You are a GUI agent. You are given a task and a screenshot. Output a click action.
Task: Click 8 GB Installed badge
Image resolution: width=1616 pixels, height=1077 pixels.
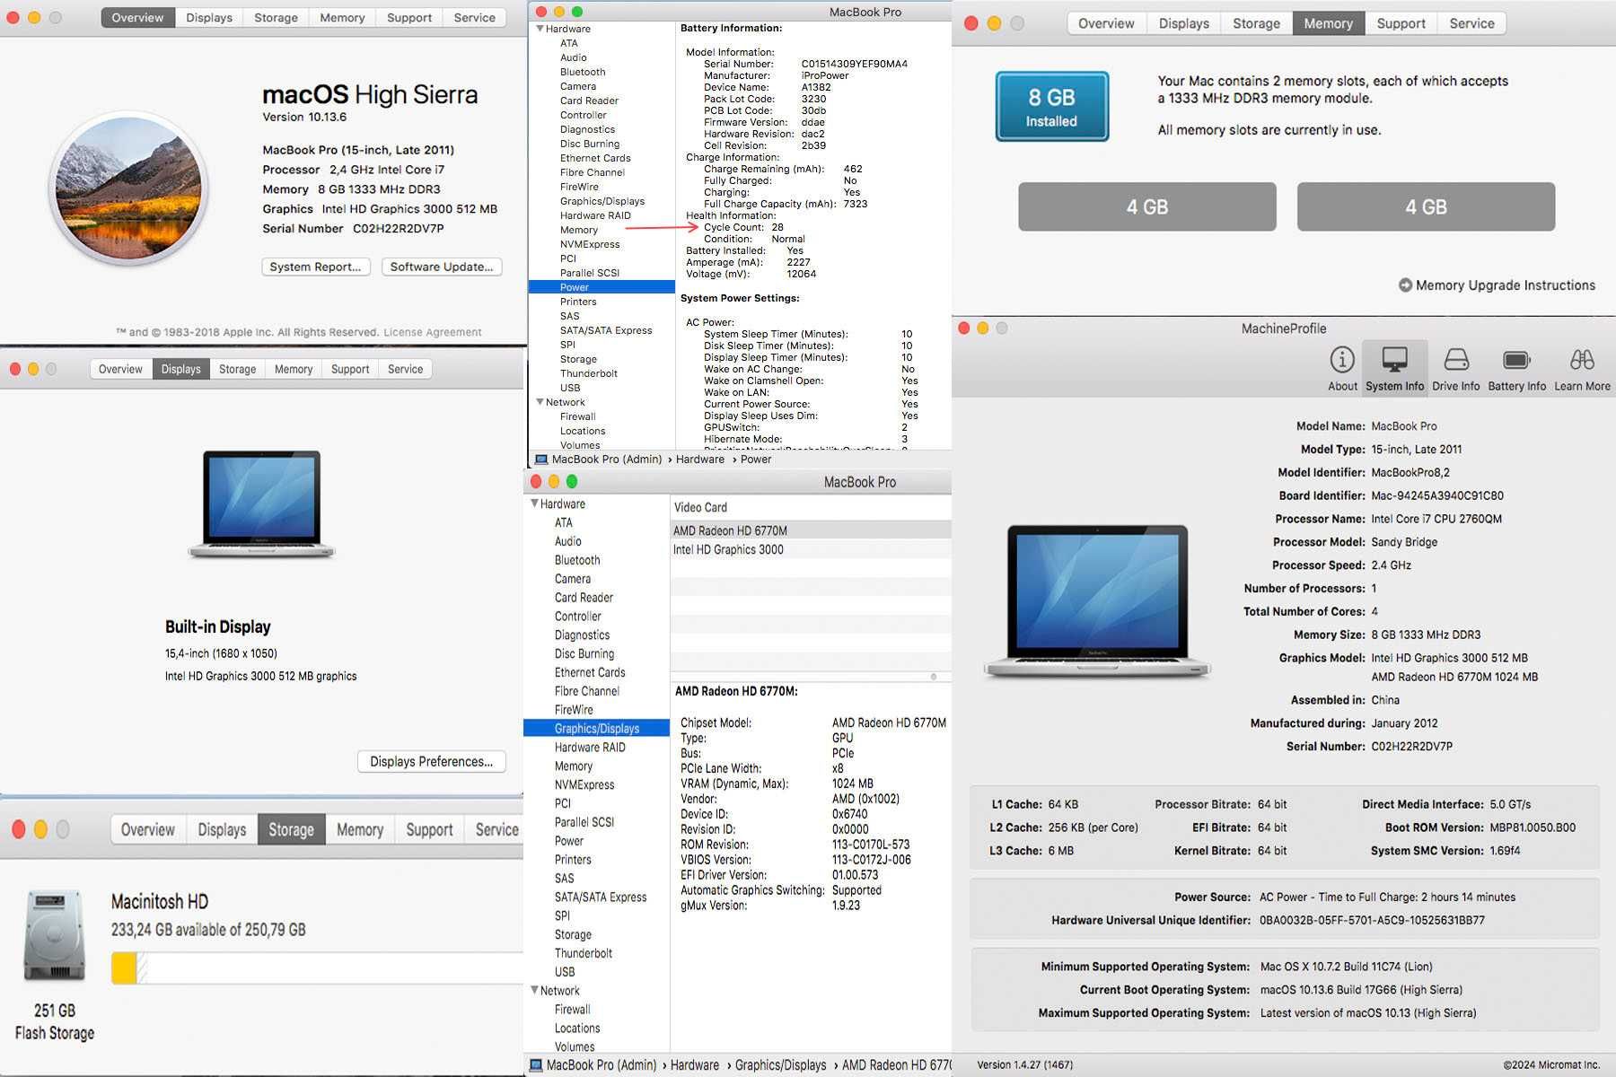pos(1051,106)
